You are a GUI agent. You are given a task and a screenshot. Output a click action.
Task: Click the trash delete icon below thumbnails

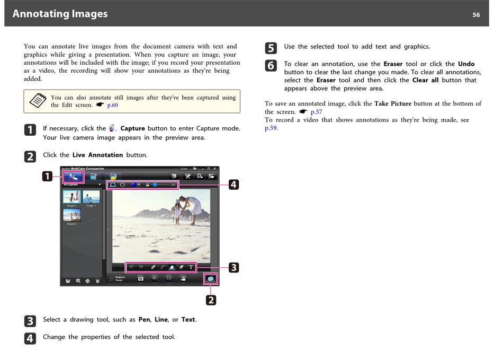pos(97,281)
